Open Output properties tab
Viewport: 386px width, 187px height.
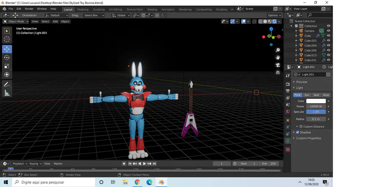tap(287, 91)
